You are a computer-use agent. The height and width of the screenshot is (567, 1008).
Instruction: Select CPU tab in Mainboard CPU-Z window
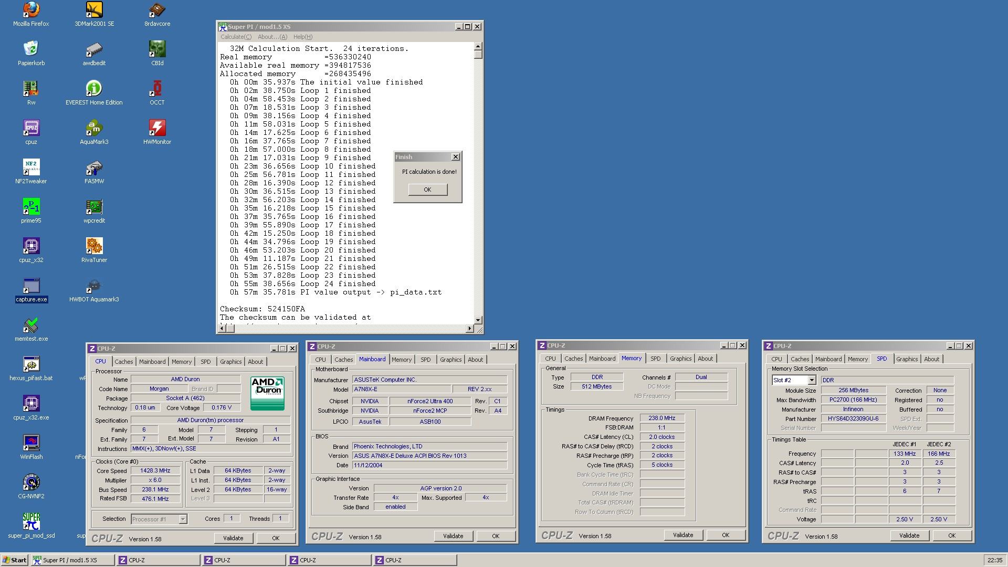tap(321, 360)
